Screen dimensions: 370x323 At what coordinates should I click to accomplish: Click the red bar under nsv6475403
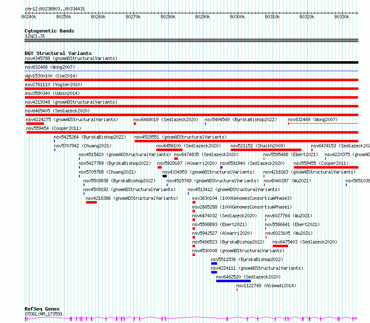[280, 246]
